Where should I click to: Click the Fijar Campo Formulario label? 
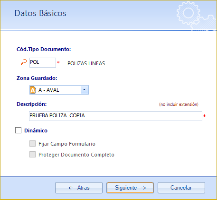click(x=67, y=144)
